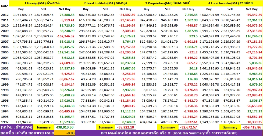The width and height of the screenshot is (263, 136).
Task: Click Proprietary Buy 1,028,988.59
Action: pyautogui.click(x=147, y=15)
